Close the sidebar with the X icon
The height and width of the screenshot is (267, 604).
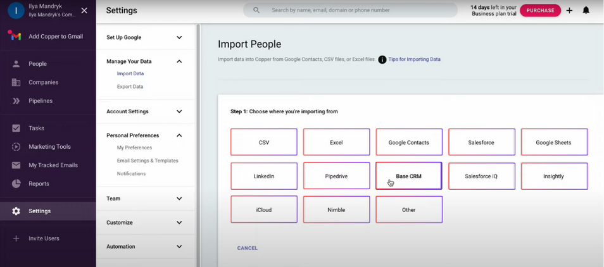tap(84, 10)
